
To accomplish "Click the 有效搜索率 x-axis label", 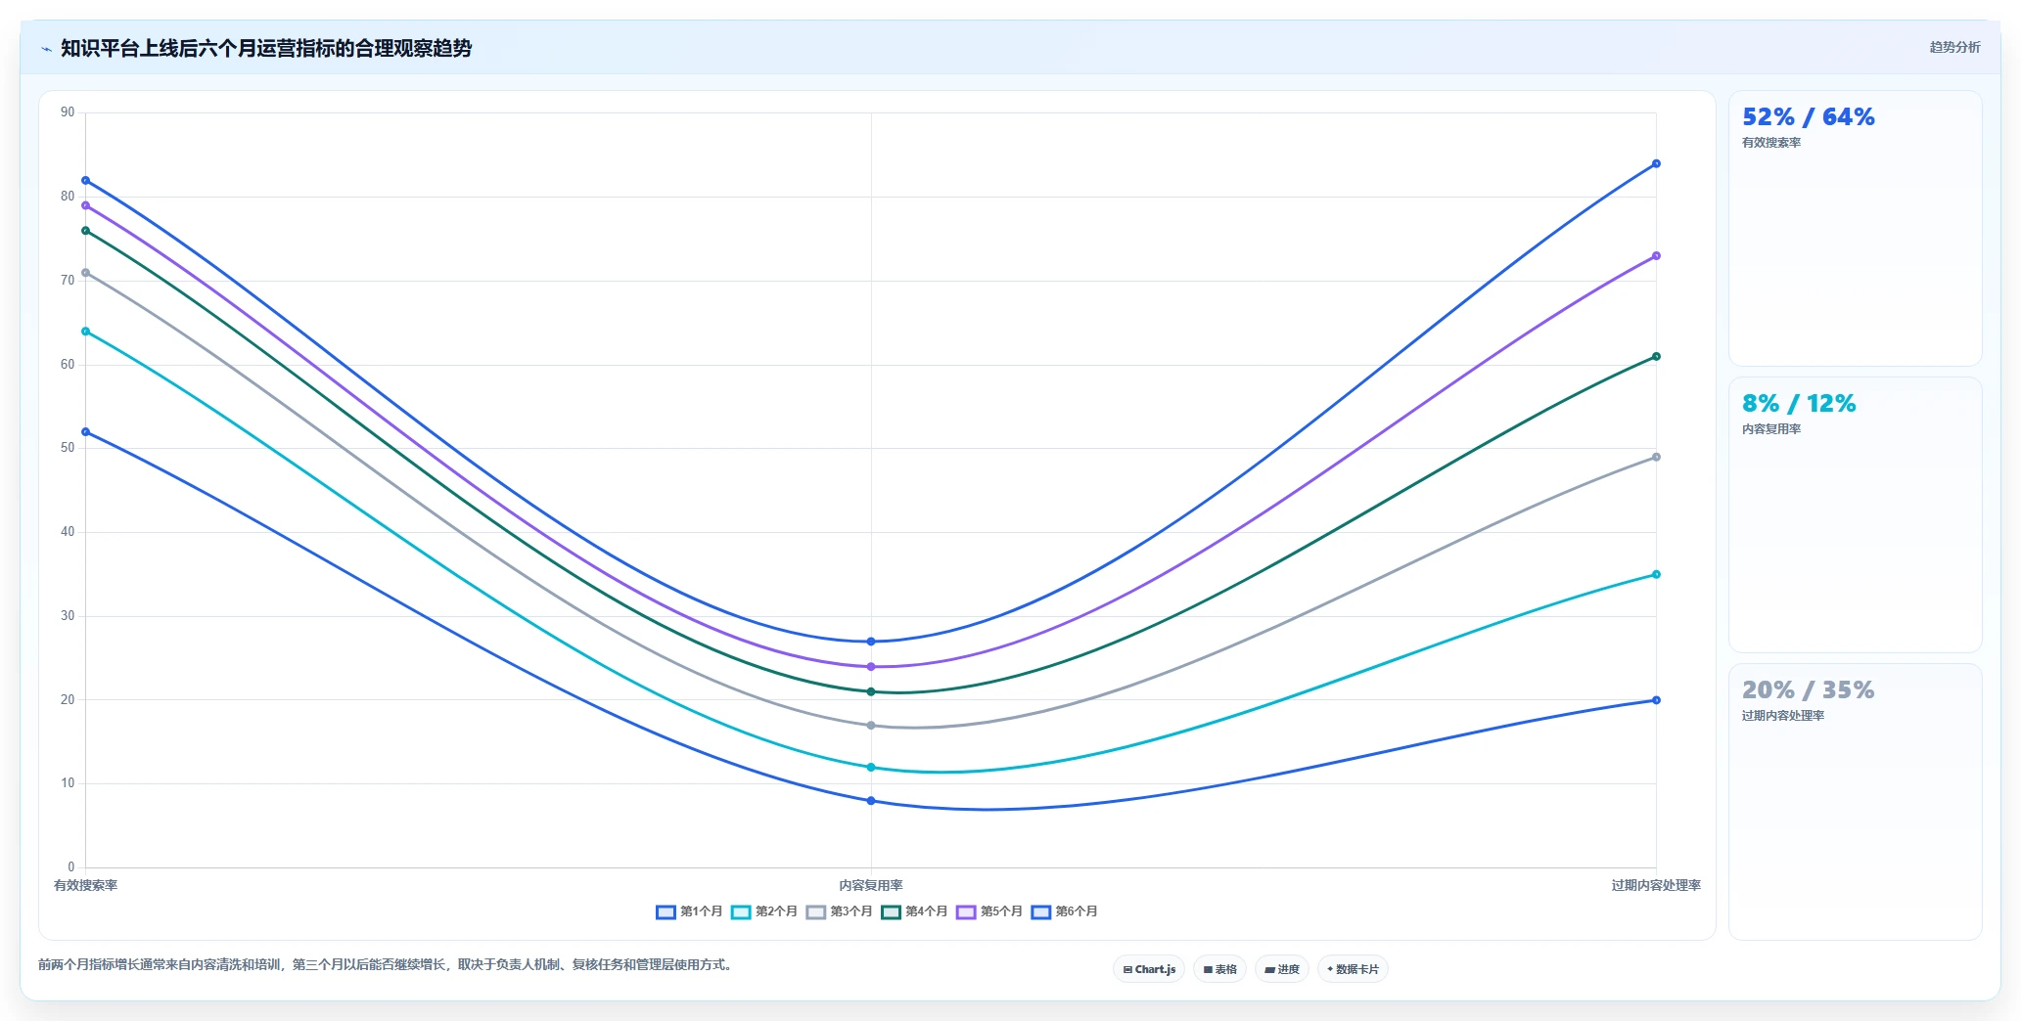I will pos(85,885).
